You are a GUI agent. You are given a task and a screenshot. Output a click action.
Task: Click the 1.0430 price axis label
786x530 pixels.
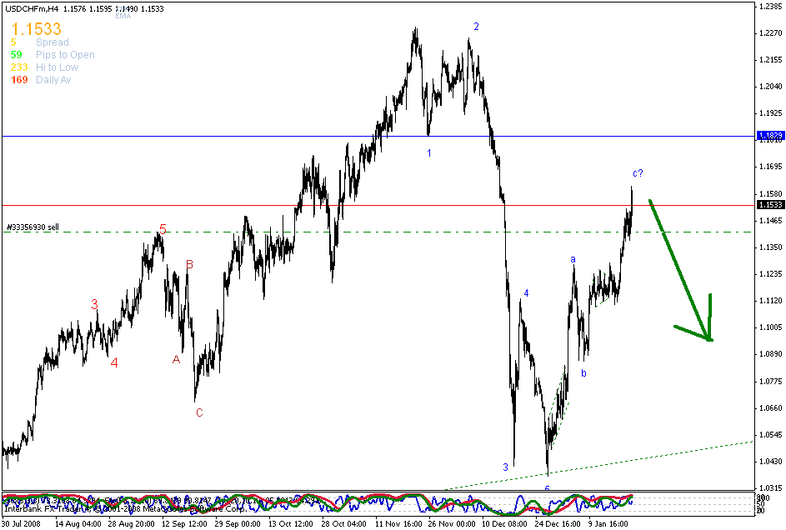click(771, 462)
